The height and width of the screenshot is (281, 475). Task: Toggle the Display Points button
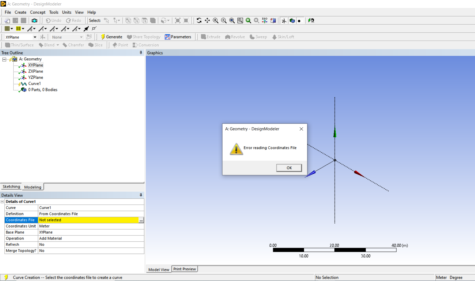[299, 21]
